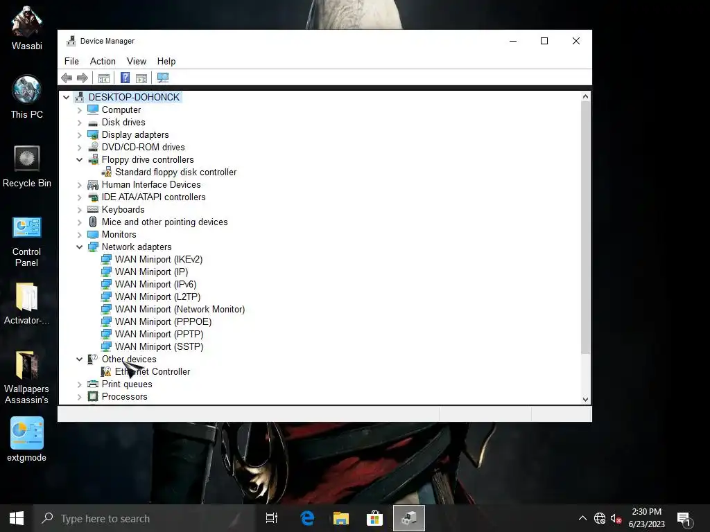Select the Standard floppy disk controller warning icon
Viewport: 710px width, 532px height.
(106, 172)
